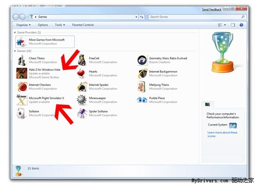Open the view options dropdown arrow
Viewport: 258px width, 187px height.
pyautogui.click(x=225, y=25)
